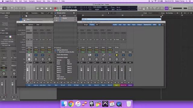This screenshot has width=193, height=108.
Task: Open Final Cut Pro in the Dock
Action: pyautogui.click(x=98, y=104)
